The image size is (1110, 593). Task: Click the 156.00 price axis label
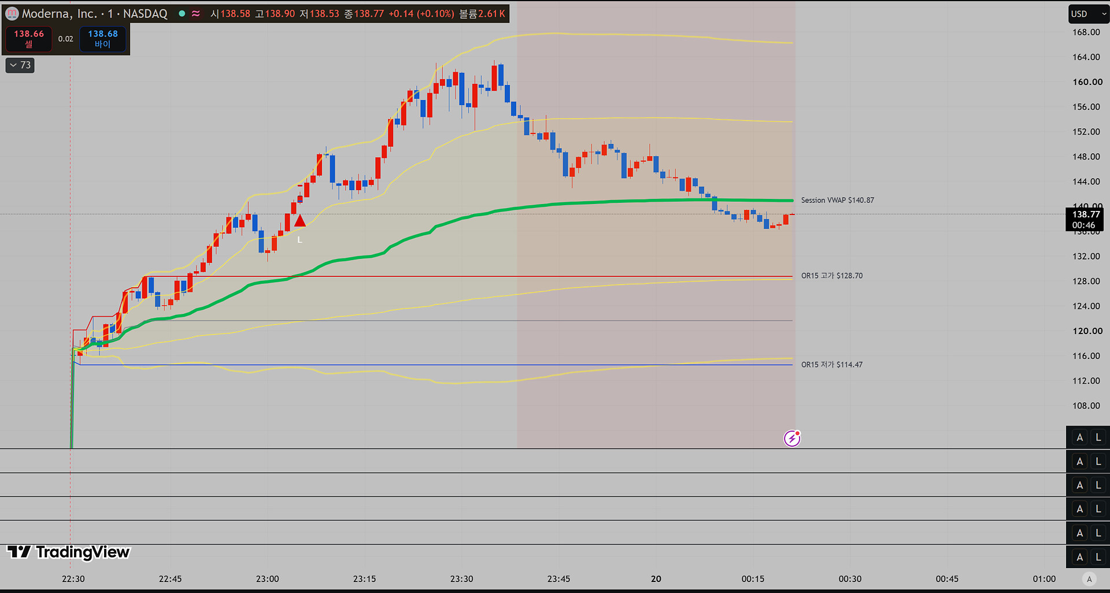click(x=1086, y=107)
